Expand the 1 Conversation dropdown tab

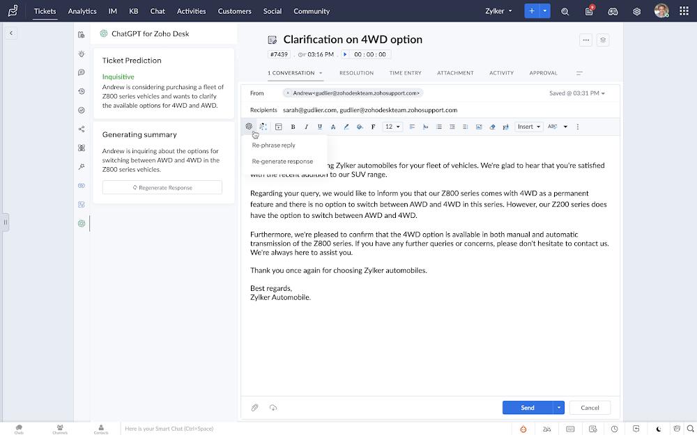tap(295, 73)
